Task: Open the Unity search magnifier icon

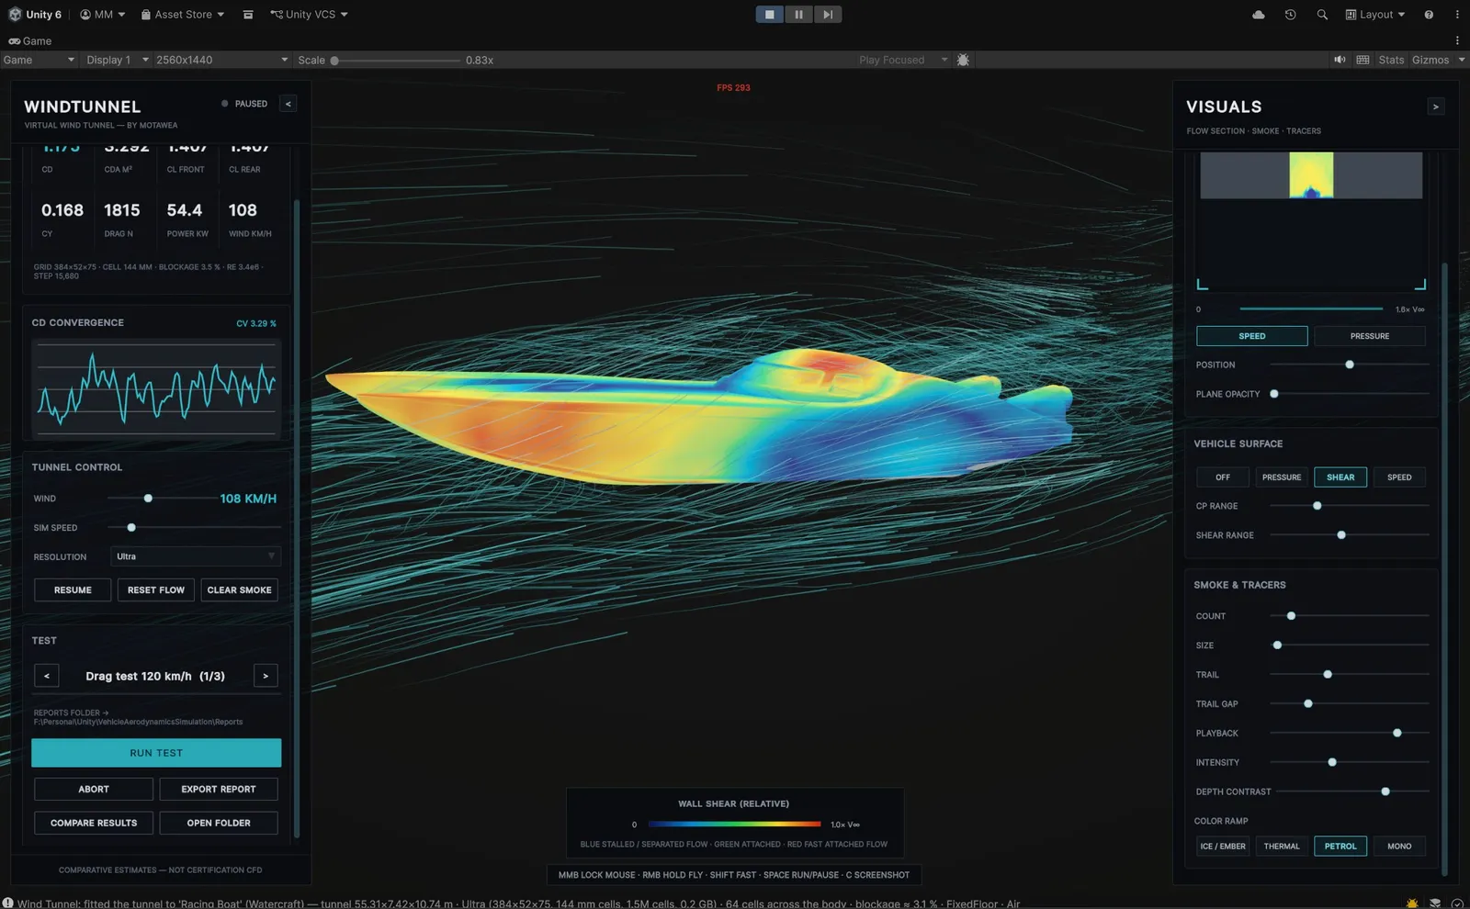Action: 1322,15
